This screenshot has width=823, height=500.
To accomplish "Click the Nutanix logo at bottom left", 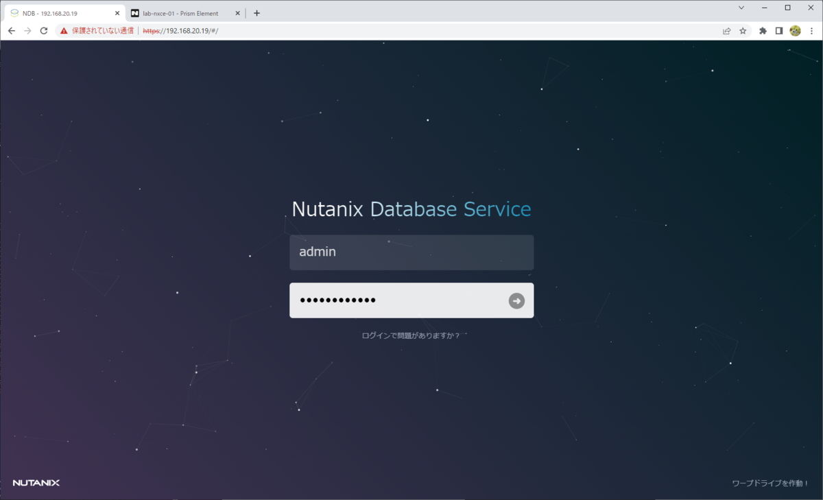I will (x=36, y=483).
